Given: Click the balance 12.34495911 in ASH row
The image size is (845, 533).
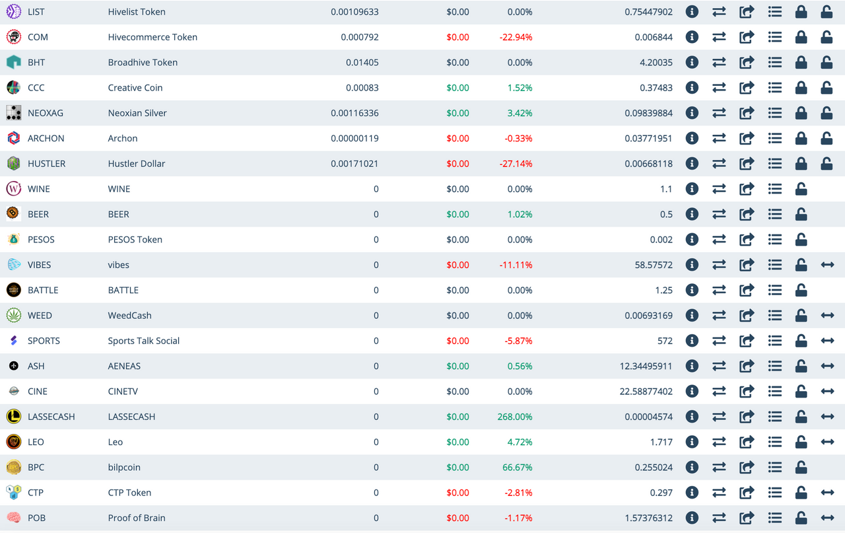Looking at the screenshot, I should (x=646, y=366).
